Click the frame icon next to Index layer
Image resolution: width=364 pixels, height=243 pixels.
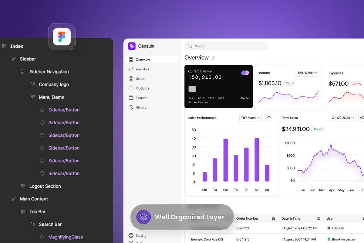tap(4, 46)
